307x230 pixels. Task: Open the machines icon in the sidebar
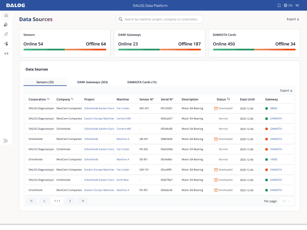(x=6, y=25)
